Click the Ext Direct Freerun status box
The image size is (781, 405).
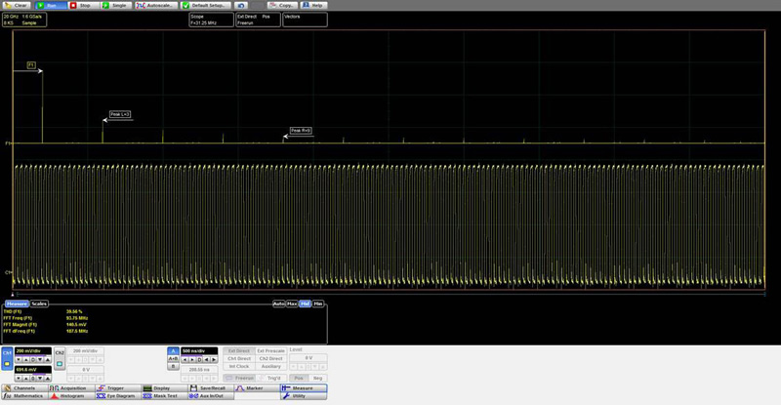click(258, 20)
